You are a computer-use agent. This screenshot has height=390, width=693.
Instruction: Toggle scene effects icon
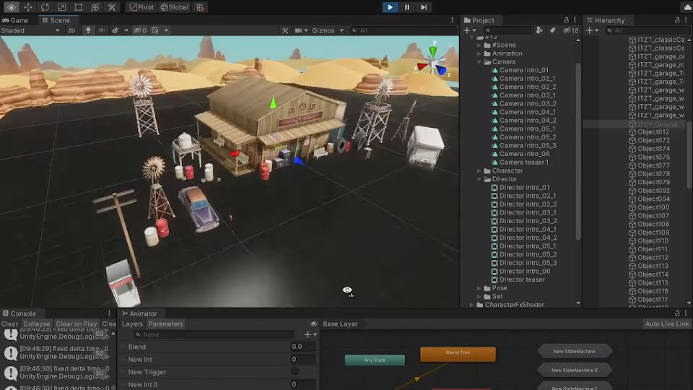[x=115, y=30]
